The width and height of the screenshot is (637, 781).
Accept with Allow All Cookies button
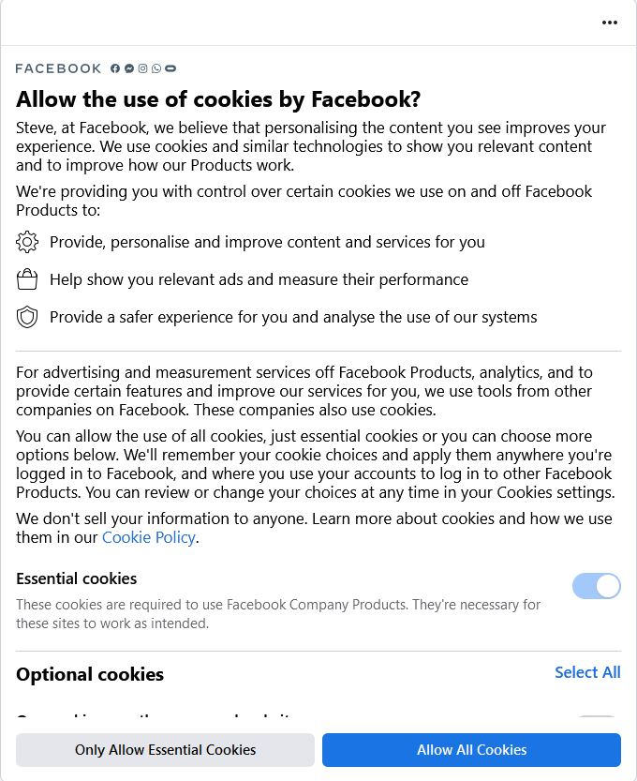click(x=472, y=750)
